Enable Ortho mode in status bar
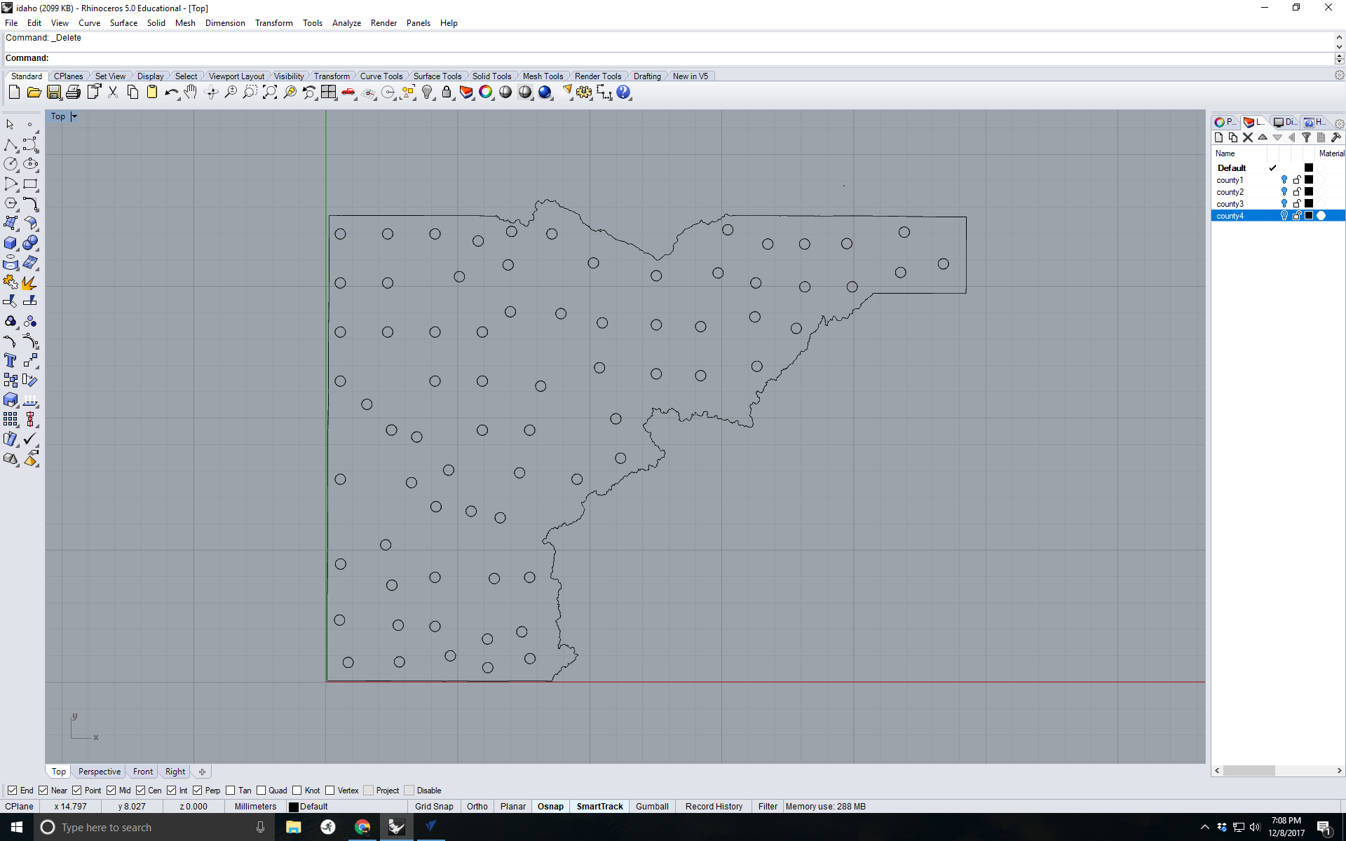Image resolution: width=1346 pixels, height=841 pixels. point(476,806)
